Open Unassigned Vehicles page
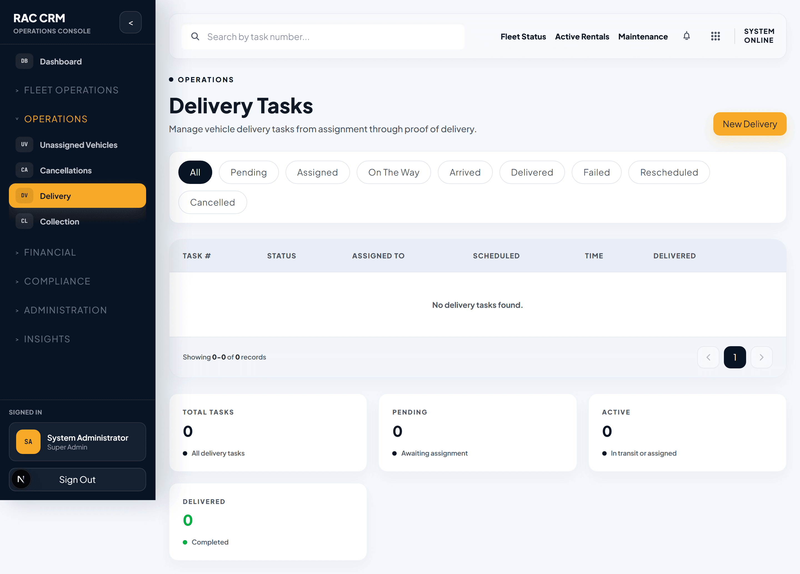 77,145
